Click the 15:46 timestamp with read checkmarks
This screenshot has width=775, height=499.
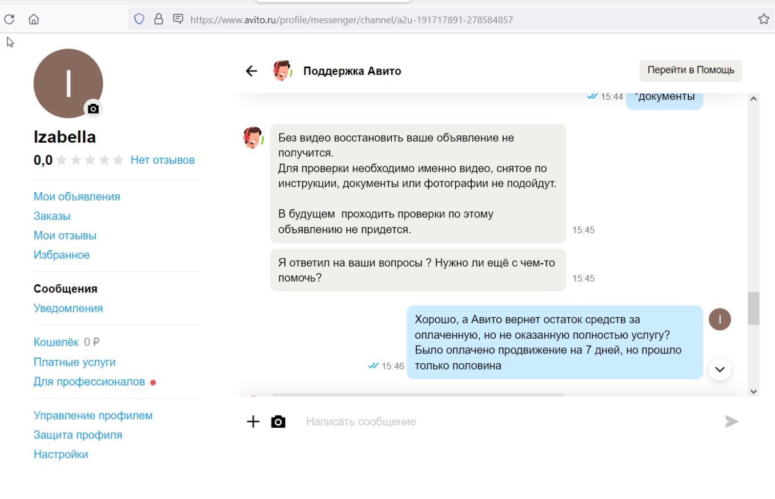(x=387, y=366)
